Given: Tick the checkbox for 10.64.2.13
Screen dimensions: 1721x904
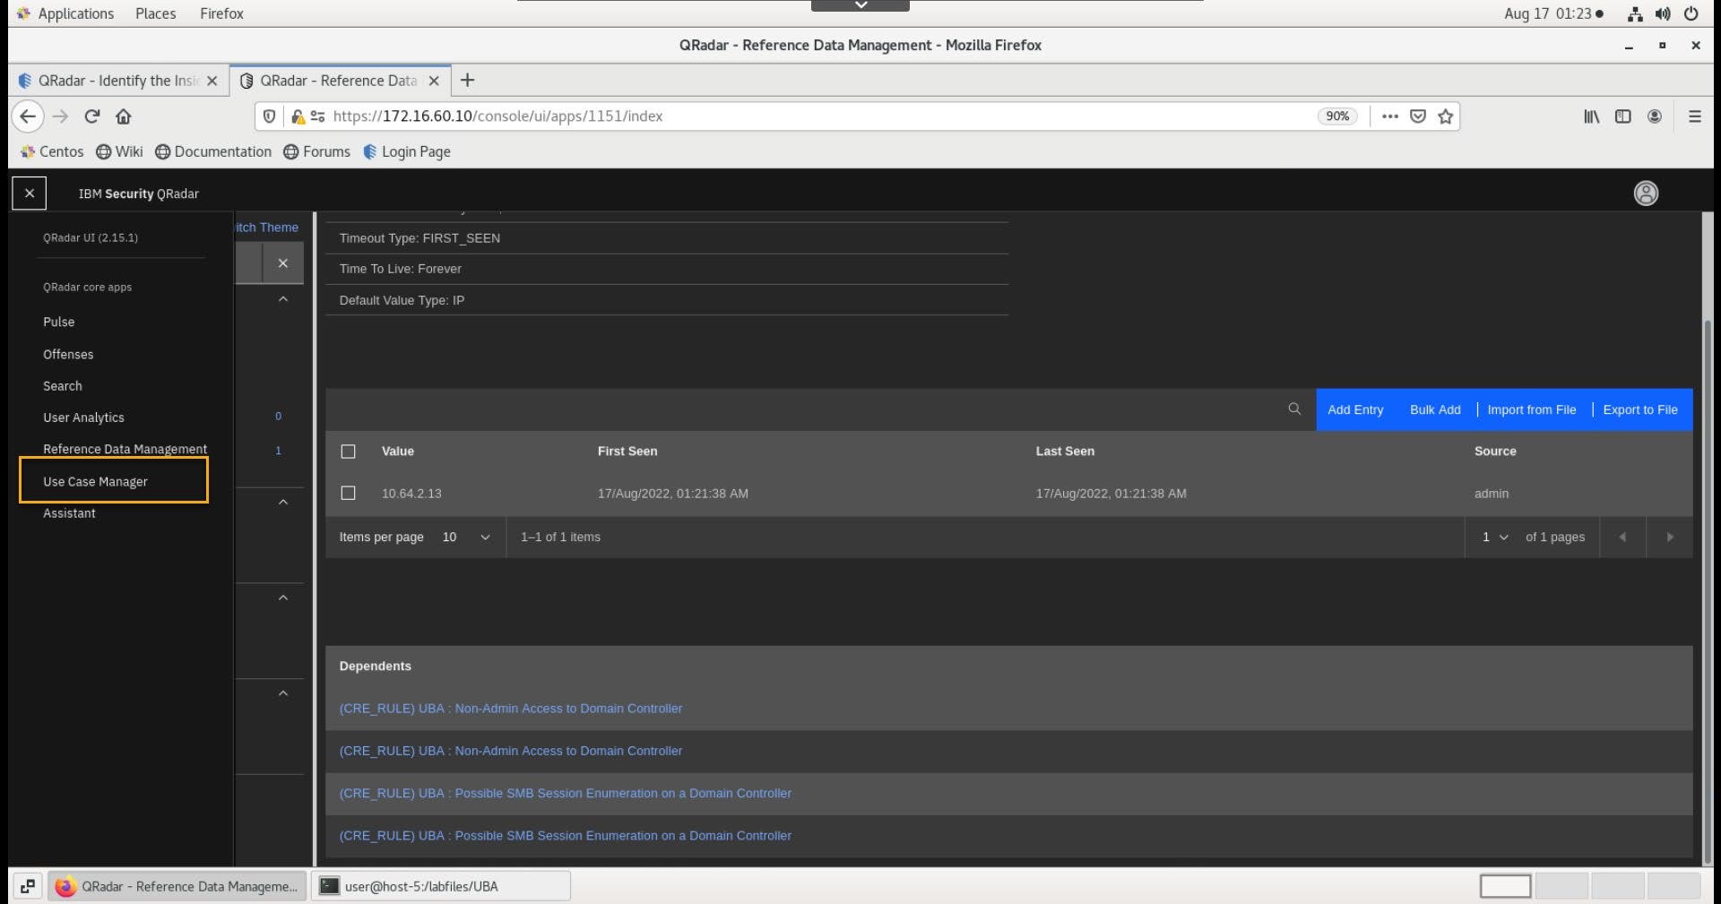Looking at the screenshot, I should pyautogui.click(x=349, y=493).
